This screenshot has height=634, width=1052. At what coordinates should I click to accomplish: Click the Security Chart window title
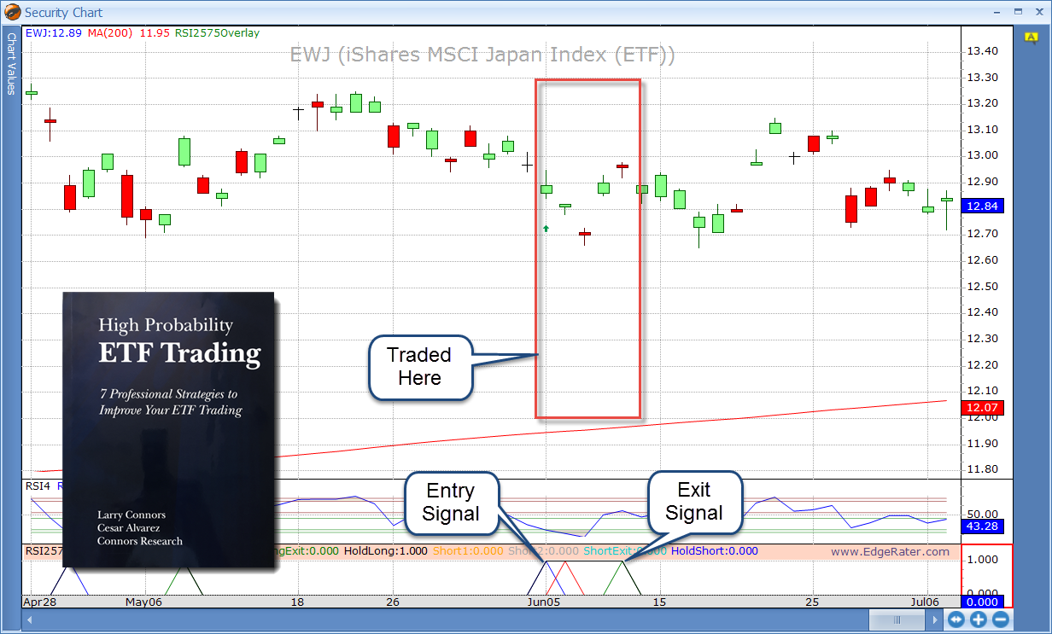[64, 13]
